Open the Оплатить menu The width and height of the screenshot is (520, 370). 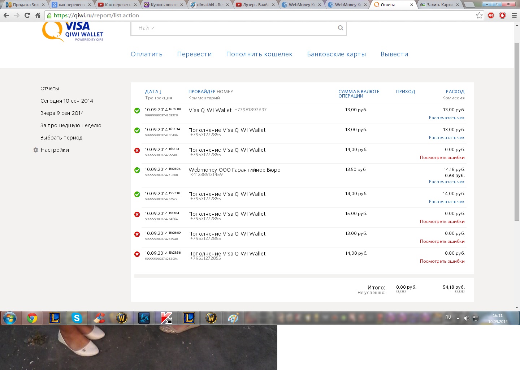147,54
